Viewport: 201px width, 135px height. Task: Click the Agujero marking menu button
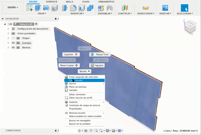click(x=97, y=65)
